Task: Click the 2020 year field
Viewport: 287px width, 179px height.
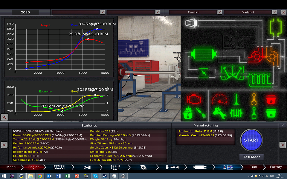Action: click(25, 12)
